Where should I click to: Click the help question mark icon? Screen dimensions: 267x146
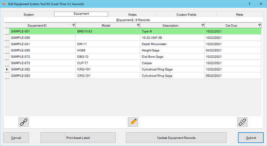249,4
